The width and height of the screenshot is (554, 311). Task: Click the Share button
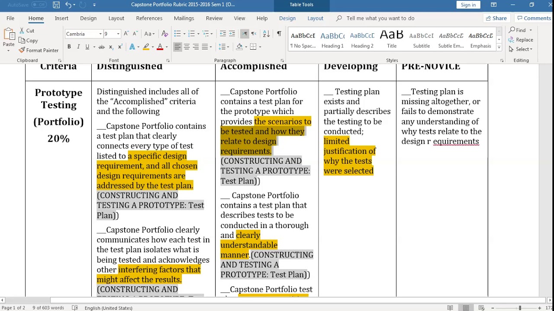[x=496, y=18]
